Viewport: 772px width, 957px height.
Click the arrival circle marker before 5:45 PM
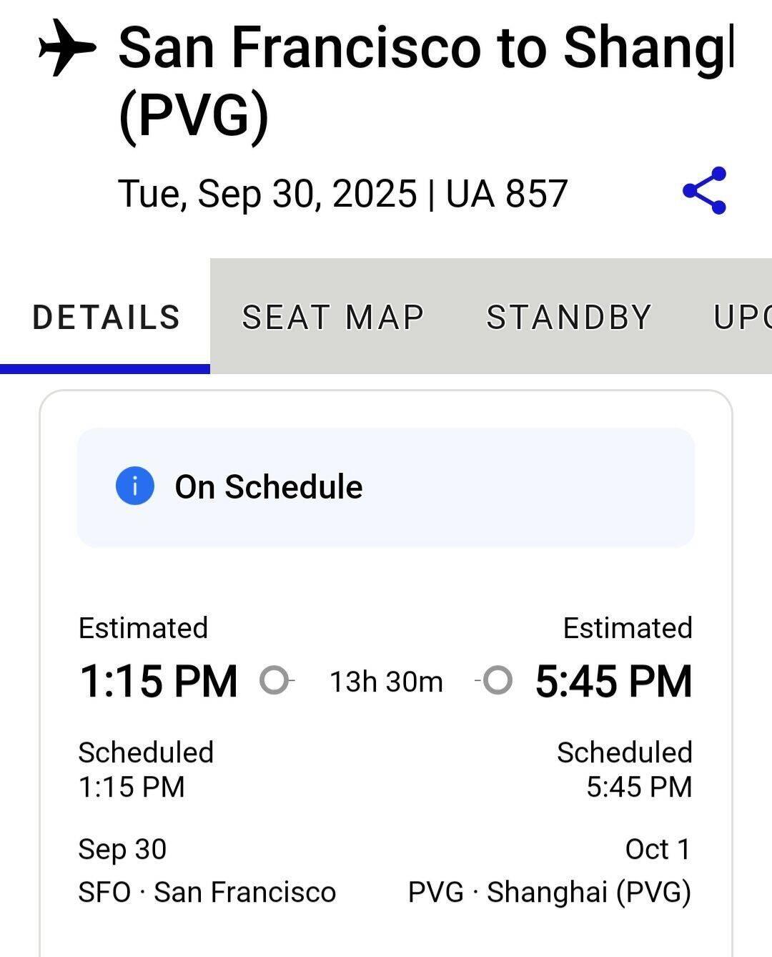coord(498,679)
